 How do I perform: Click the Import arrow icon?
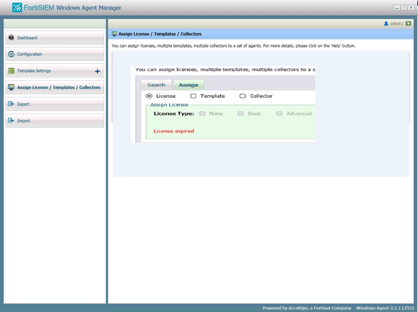(11, 121)
